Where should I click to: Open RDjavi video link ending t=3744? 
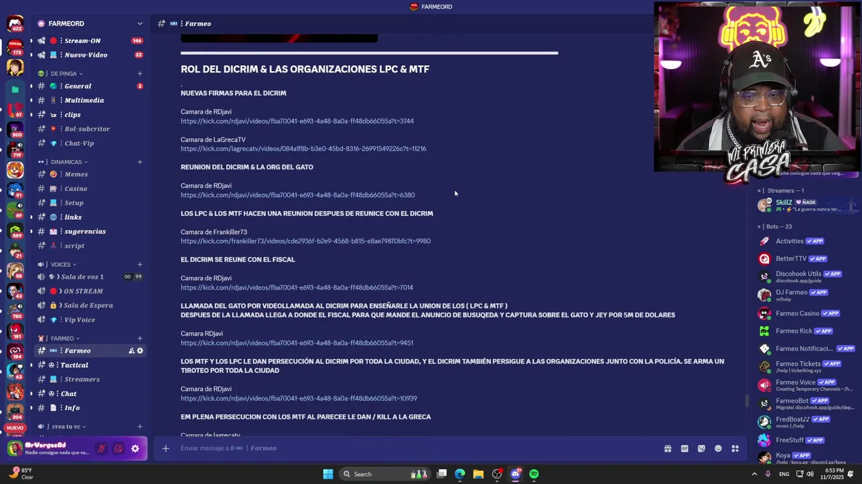pos(297,121)
